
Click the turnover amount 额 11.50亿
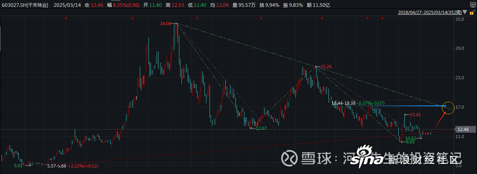point(318,5)
